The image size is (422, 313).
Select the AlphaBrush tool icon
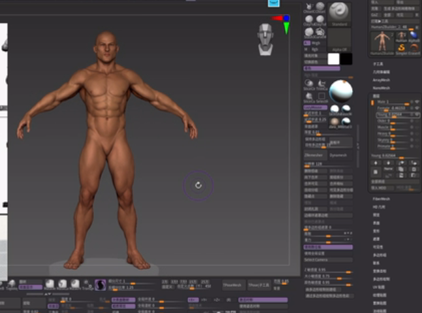click(414, 37)
